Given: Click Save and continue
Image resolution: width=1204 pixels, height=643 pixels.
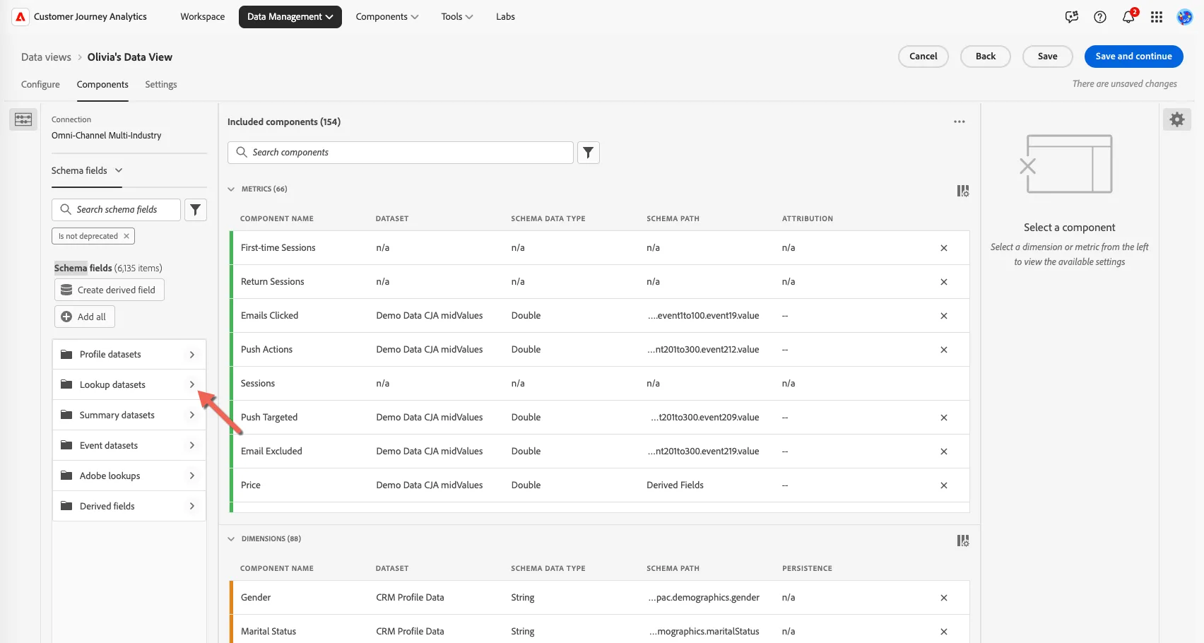Looking at the screenshot, I should [x=1134, y=57].
